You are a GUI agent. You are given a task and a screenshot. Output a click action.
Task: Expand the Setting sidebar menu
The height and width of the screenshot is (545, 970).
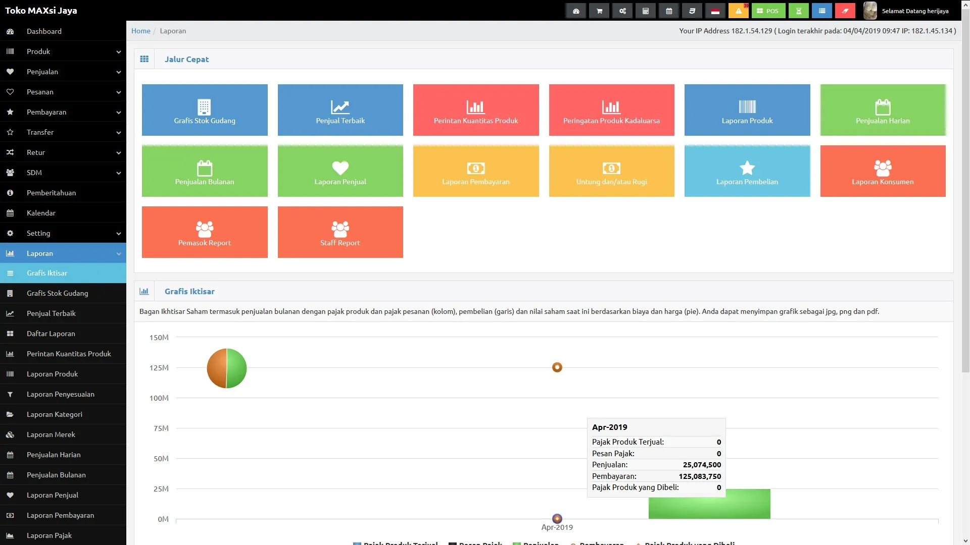(x=63, y=233)
